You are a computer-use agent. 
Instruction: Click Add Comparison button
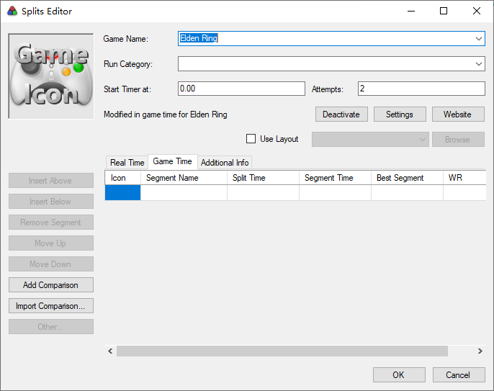pyautogui.click(x=50, y=285)
